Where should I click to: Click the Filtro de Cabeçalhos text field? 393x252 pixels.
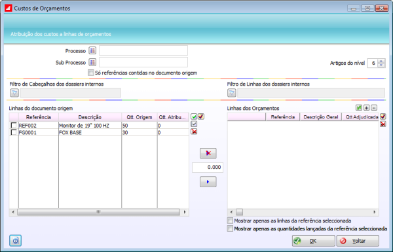(71, 93)
